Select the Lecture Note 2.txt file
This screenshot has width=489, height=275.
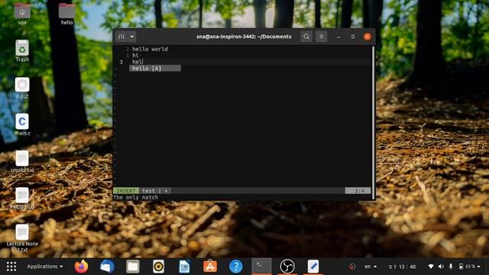(22, 238)
